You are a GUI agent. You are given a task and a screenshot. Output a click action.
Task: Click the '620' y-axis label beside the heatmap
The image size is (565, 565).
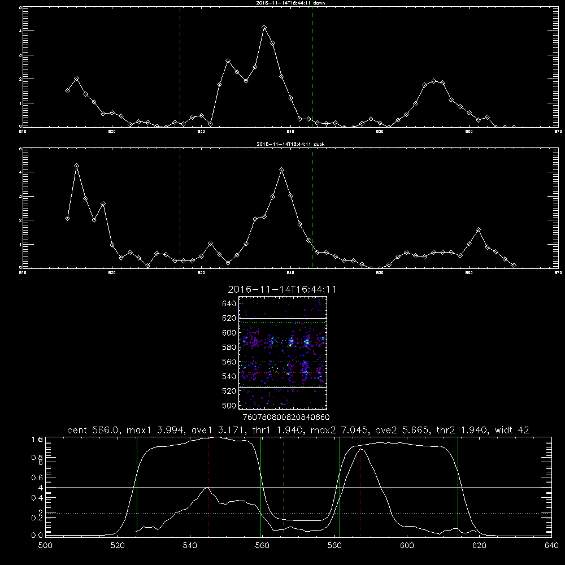point(229,318)
